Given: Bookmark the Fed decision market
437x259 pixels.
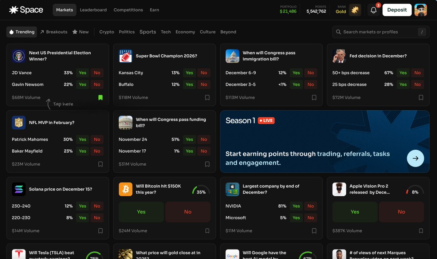Looking at the screenshot, I should 421,97.
